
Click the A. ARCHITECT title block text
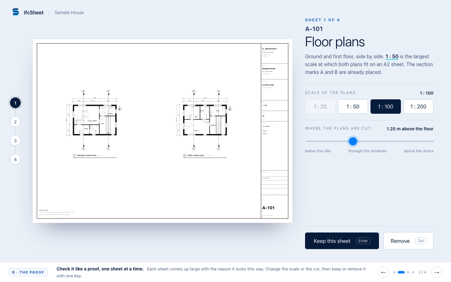coord(270,49)
